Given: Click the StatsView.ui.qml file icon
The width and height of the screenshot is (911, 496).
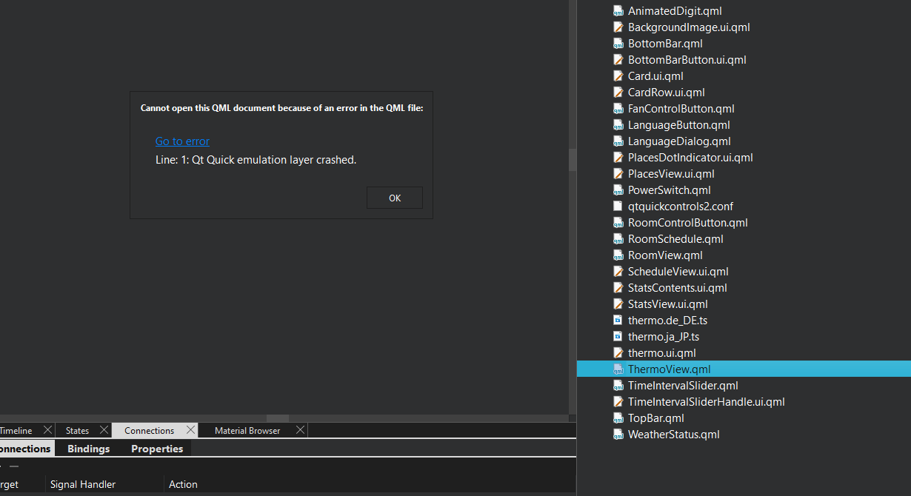Looking at the screenshot, I should 618,304.
